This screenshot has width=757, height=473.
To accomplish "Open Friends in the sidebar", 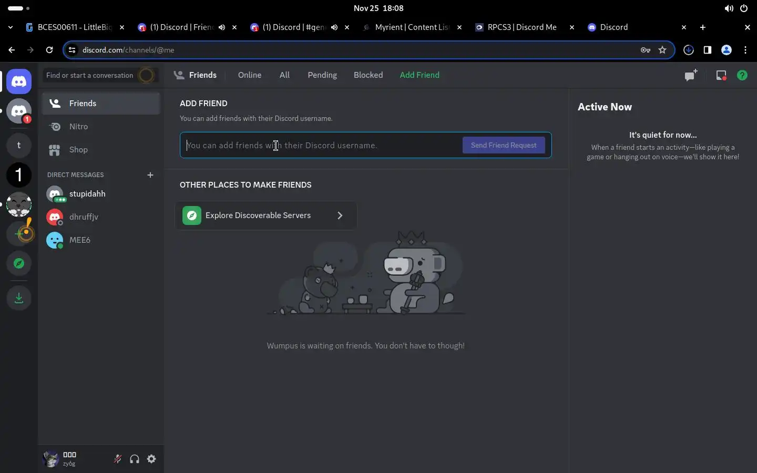I will [101, 104].
